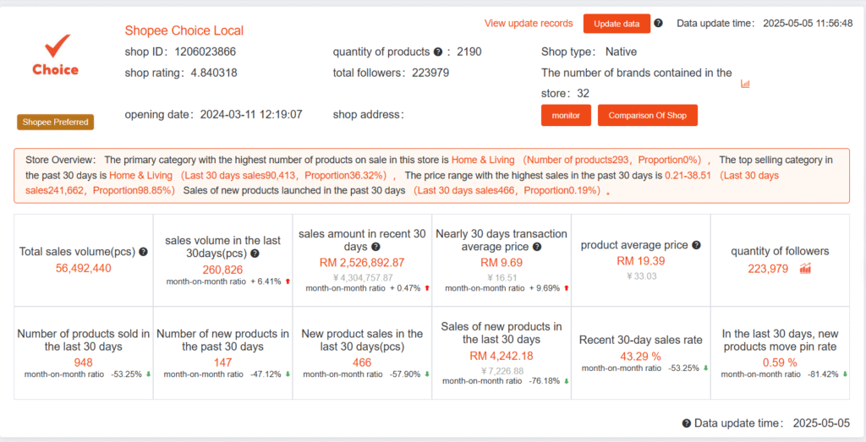Click the 43.29 % sales rate value

pos(641,357)
